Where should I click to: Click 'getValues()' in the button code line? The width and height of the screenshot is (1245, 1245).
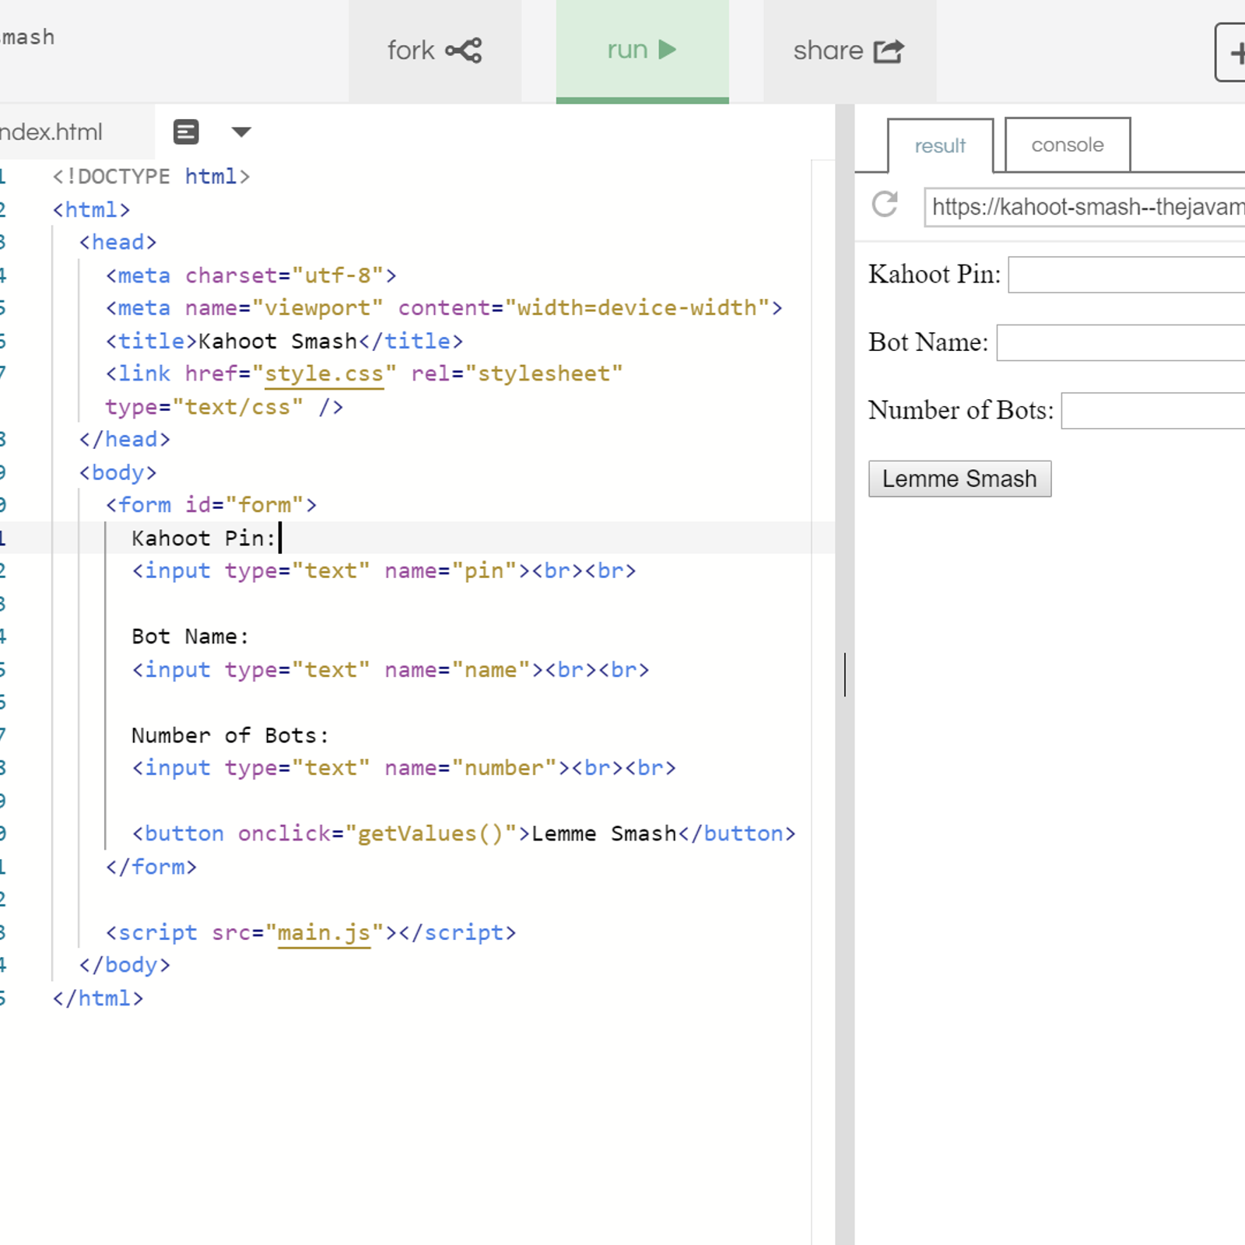point(430,833)
